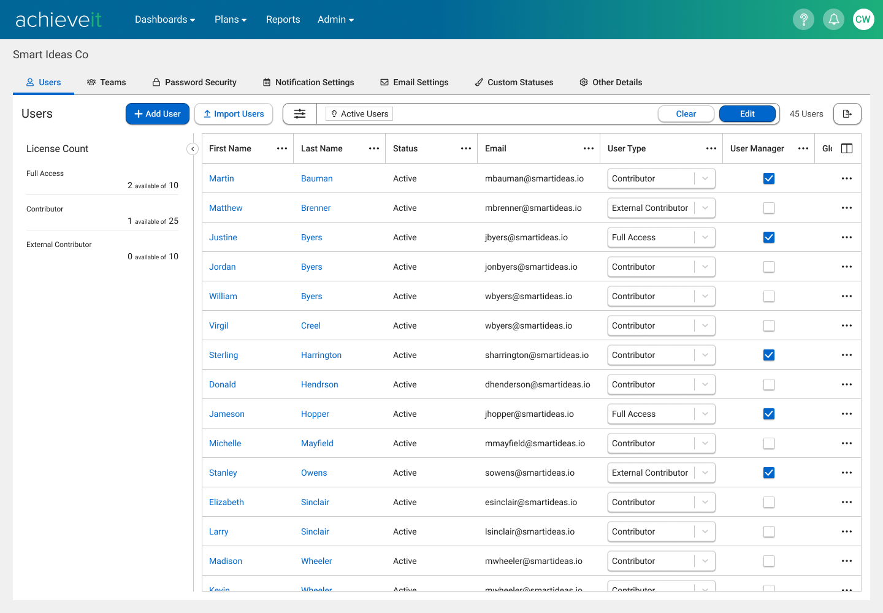Screen dimensions: 883x613
Task: Open row actions for Martin Bauman
Action: pyautogui.click(x=847, y=178)
